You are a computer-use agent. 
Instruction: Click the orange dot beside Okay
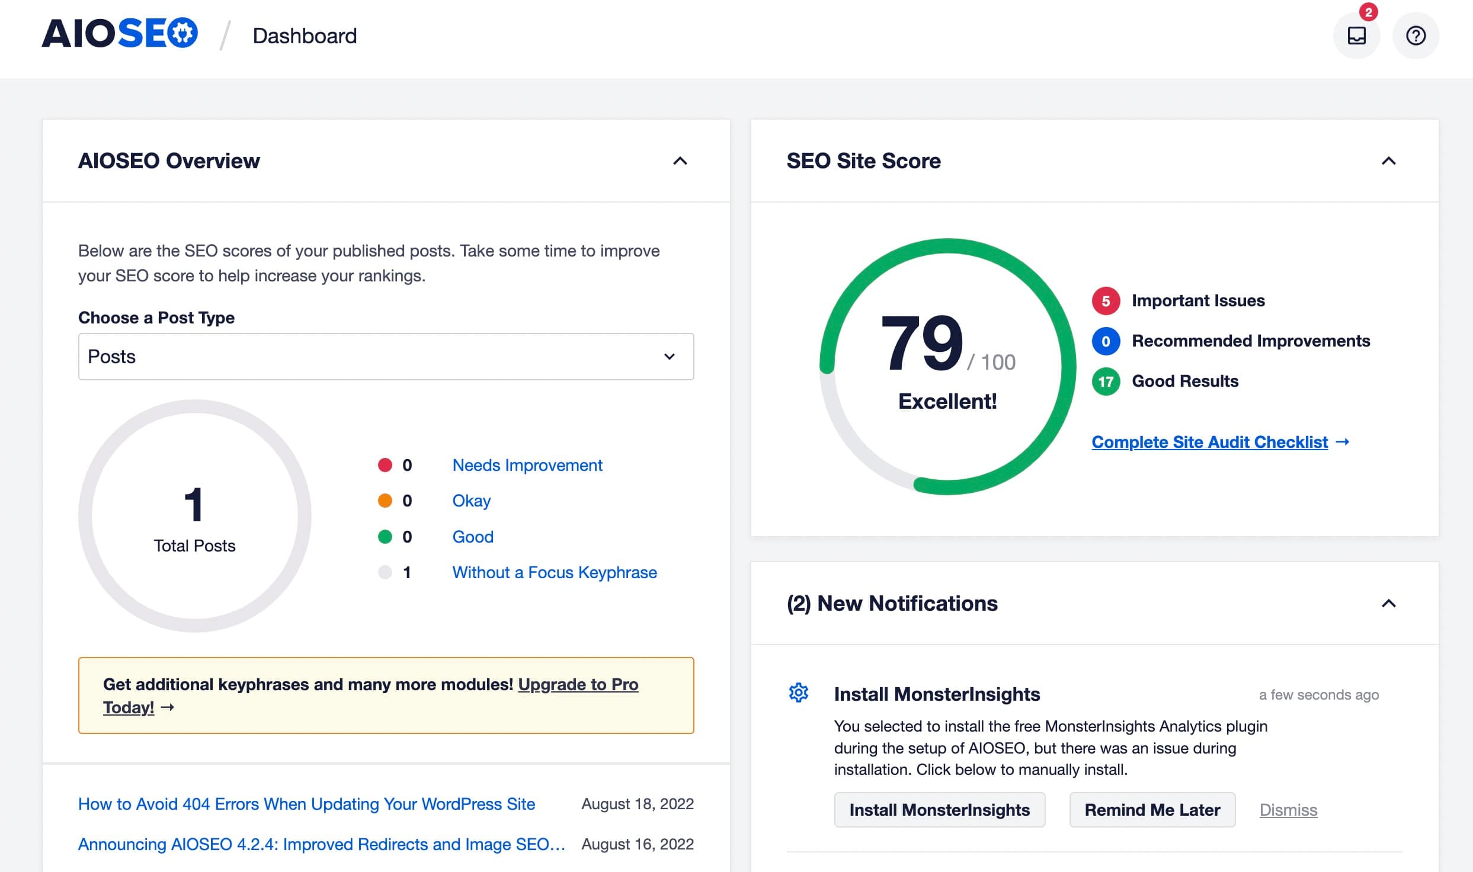(x=386, y=501)
